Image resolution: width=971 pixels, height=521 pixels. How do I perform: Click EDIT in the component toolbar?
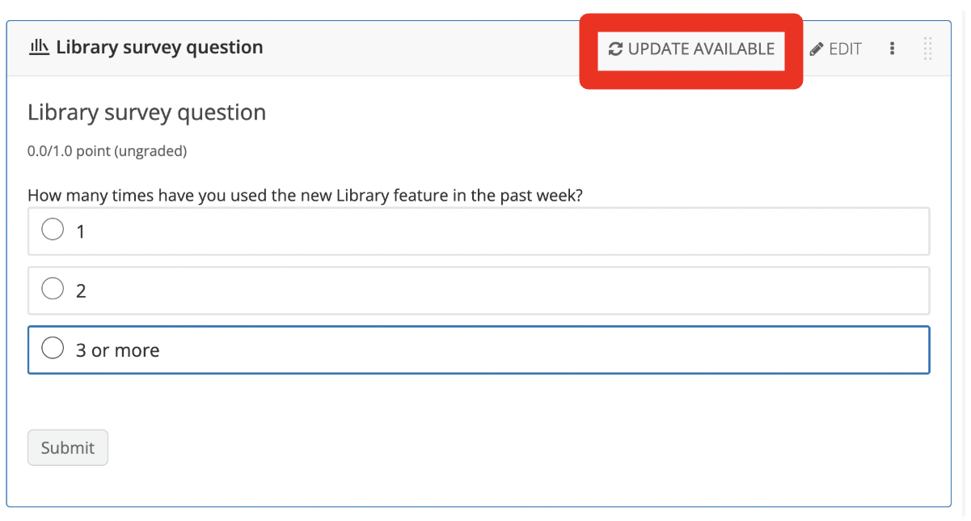tap(844, 49)
